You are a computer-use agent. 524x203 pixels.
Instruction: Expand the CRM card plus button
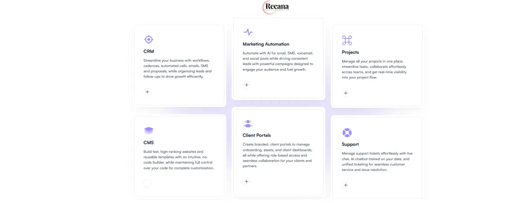[148, 92]
